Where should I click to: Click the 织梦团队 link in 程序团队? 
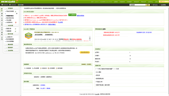(x=43, y=85)
